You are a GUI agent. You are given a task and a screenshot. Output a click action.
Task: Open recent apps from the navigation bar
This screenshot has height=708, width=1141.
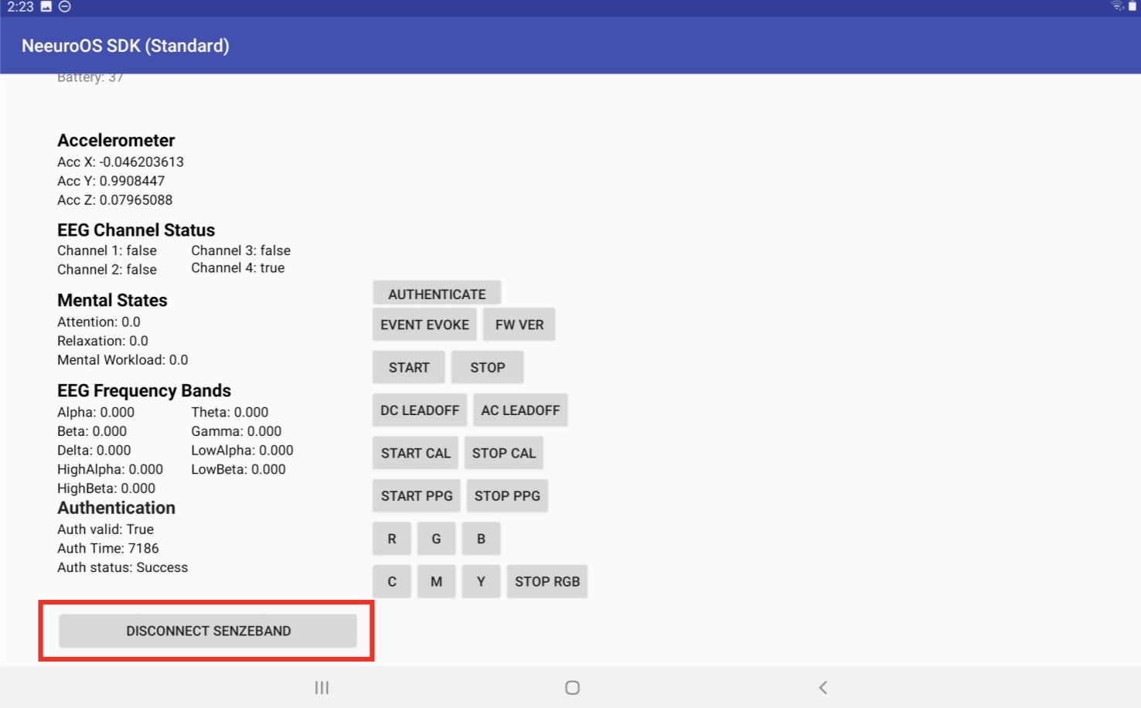point(322,687)
